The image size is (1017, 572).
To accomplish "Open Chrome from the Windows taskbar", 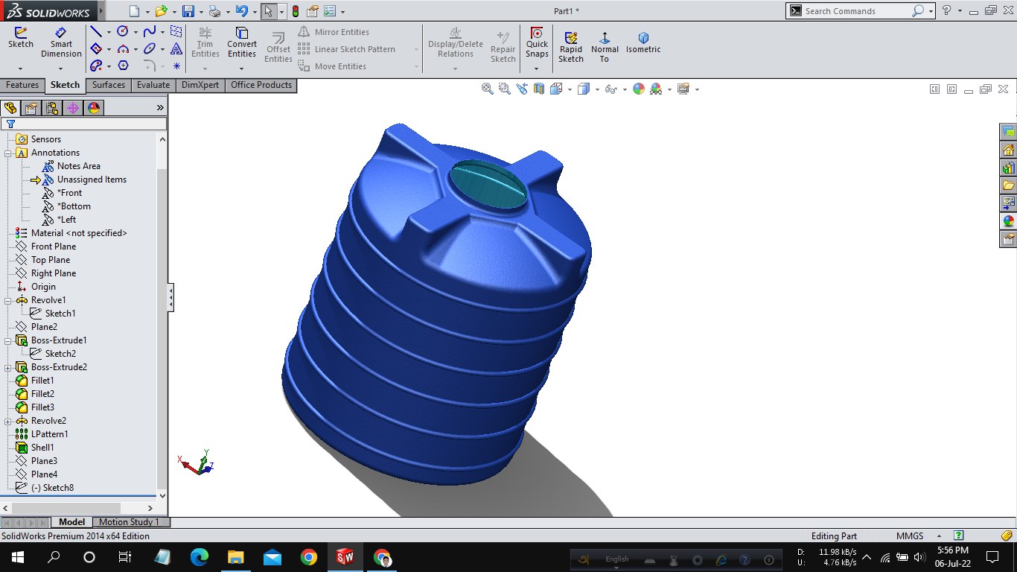I will pyautogui.click(x=309, y=557).
